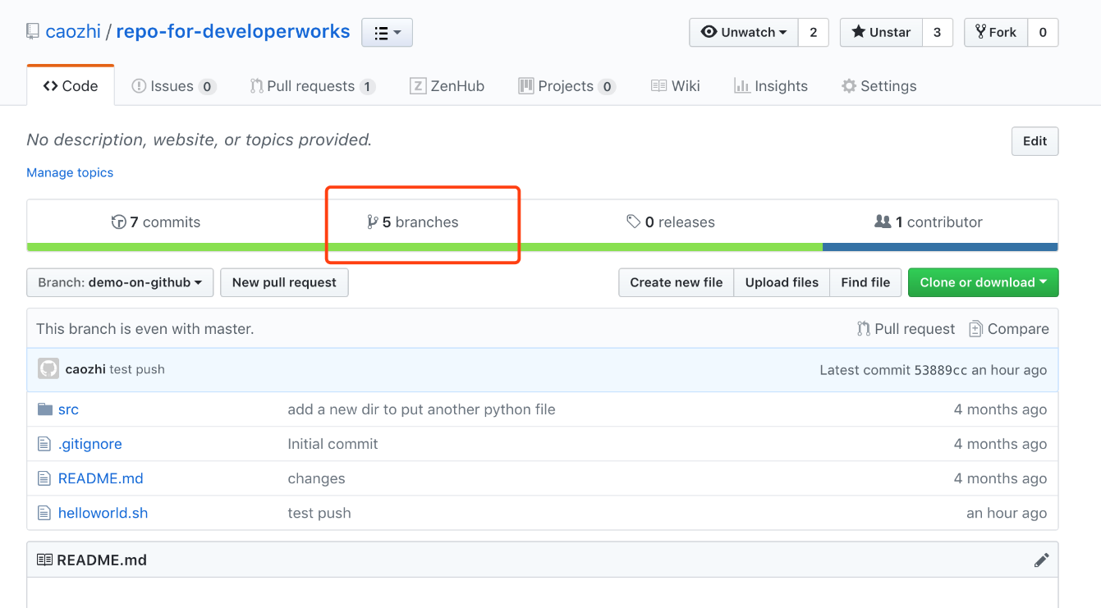Click the Manage topics link

(x=70, y=172)
